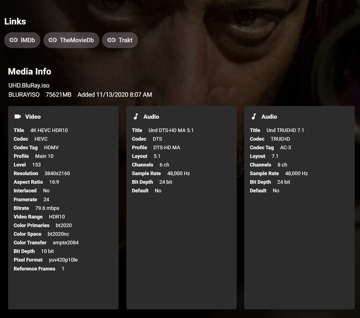Screen dimensions: 360x318
Task: Click the Und DTS-HD MA 5.1 title
Action: pos(171,130)
